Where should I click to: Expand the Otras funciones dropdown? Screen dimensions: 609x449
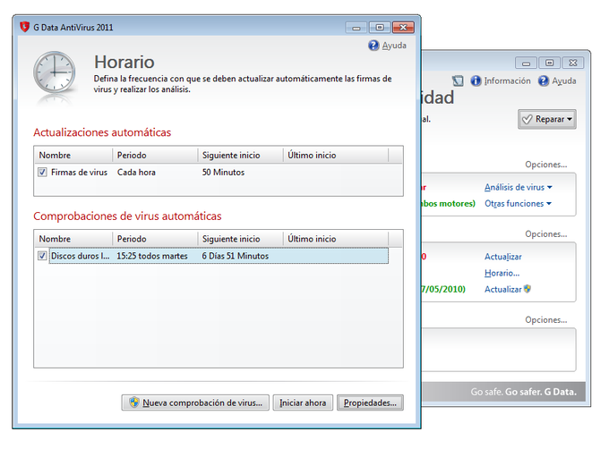point(549,204)
